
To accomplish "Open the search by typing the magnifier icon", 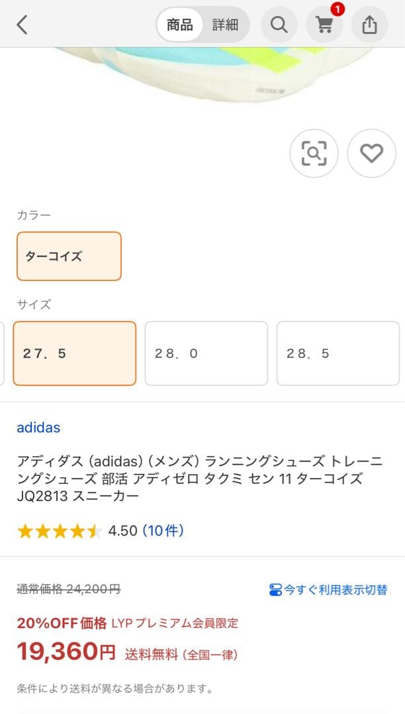I will tap(279, 24).
